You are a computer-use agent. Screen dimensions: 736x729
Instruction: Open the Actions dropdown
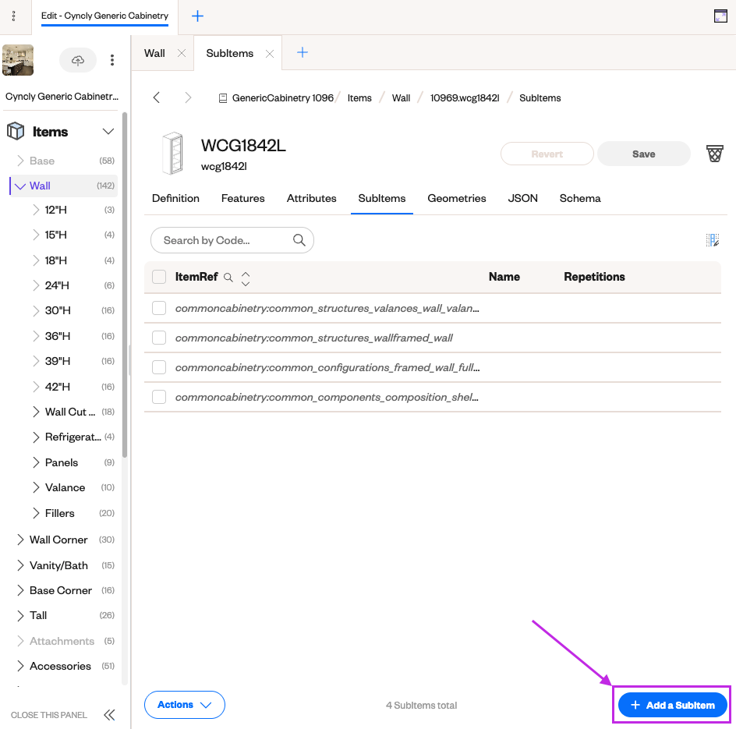[x=185, y=705]
